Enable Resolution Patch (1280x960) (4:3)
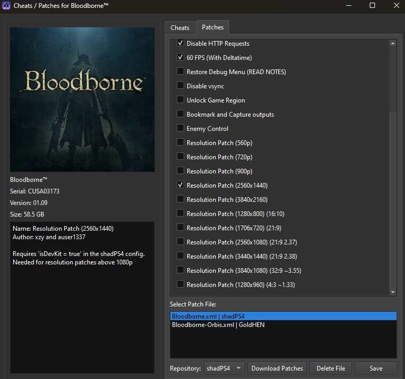The height and width of the screenshot is (379, 405). click(180, 284)
